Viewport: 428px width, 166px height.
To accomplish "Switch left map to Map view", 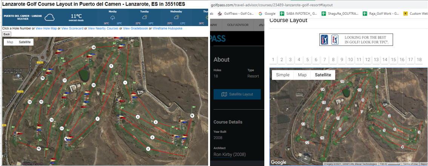I will 10,42.
